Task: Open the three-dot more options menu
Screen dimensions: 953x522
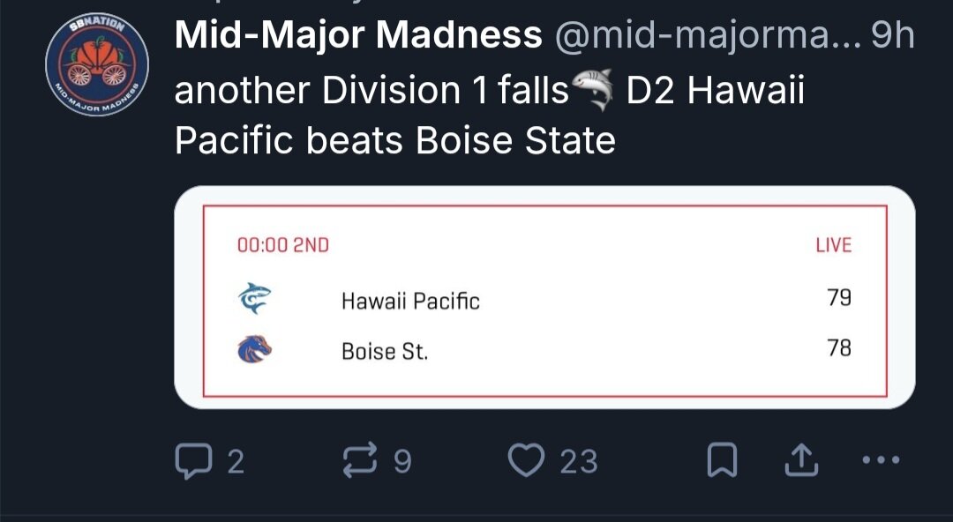Action: [882, 460]
